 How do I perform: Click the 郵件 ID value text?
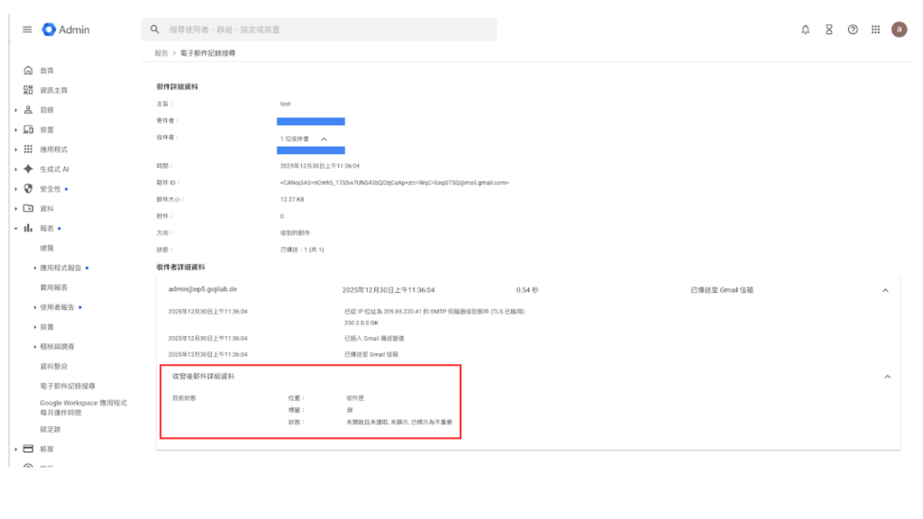pyautogui.click(x=395, y=183)
